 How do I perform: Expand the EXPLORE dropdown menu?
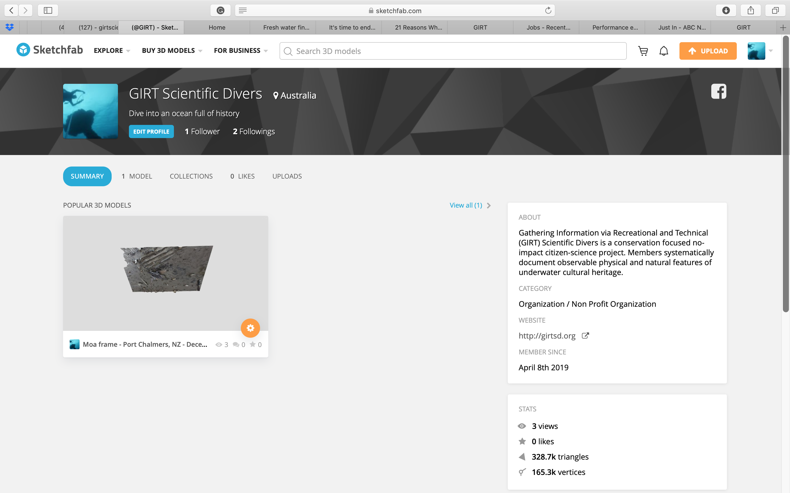[112, 51]
